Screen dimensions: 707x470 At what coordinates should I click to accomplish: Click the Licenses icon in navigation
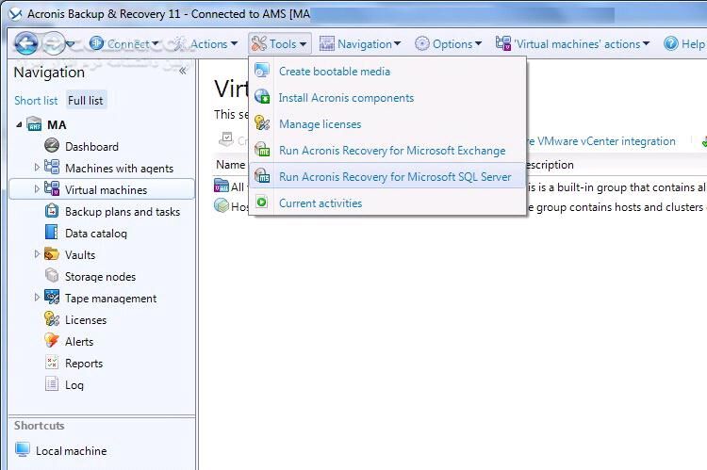pos(52,319)
